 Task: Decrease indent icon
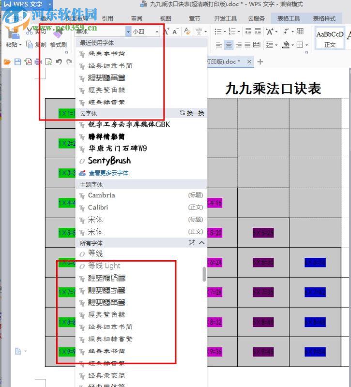pyautogui.click(x=248, y=31)
